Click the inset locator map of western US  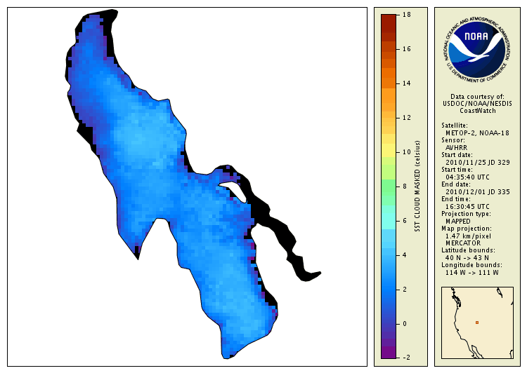477,323
